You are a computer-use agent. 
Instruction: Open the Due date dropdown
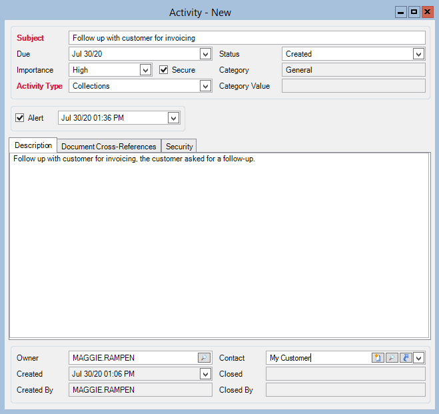tap(205, 54)
